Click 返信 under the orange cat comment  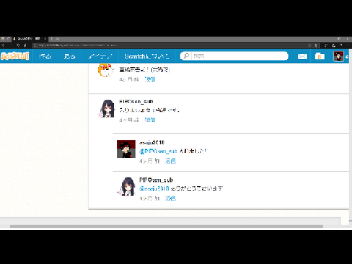click(150, 79)
